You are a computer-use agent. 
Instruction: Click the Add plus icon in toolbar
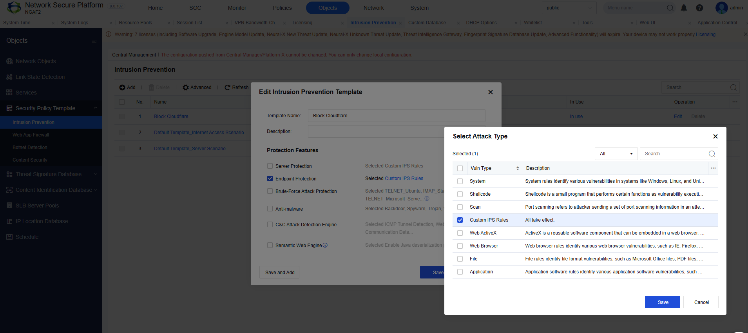(122, 87)
